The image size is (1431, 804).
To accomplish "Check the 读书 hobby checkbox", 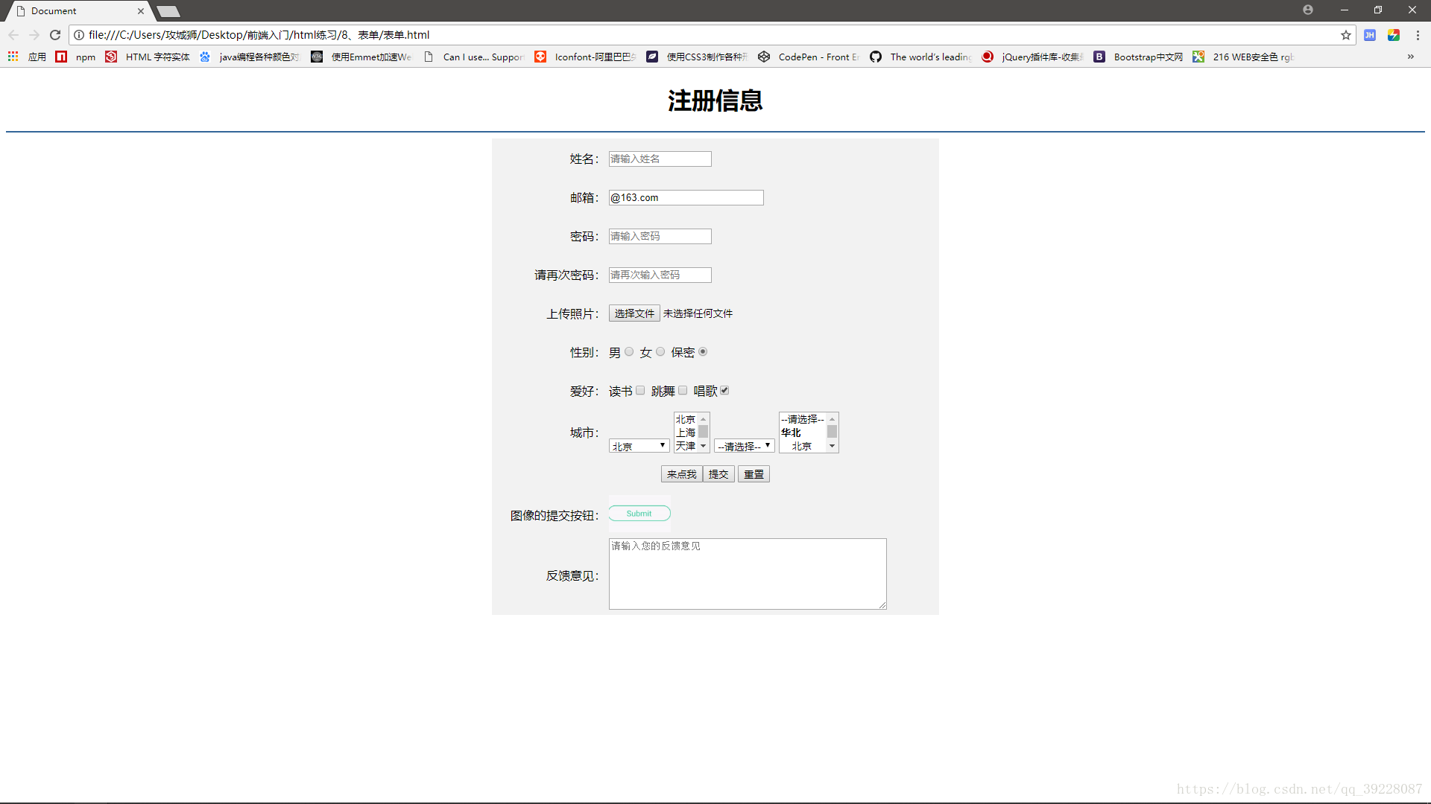I will click(x=640, y=391).
